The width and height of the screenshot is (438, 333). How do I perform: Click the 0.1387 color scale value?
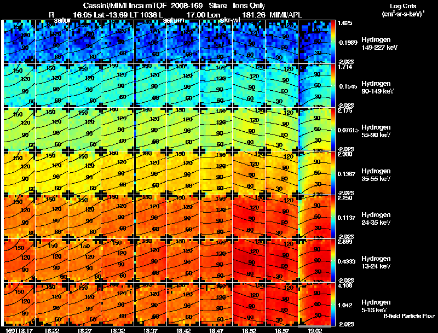[347, 174]
